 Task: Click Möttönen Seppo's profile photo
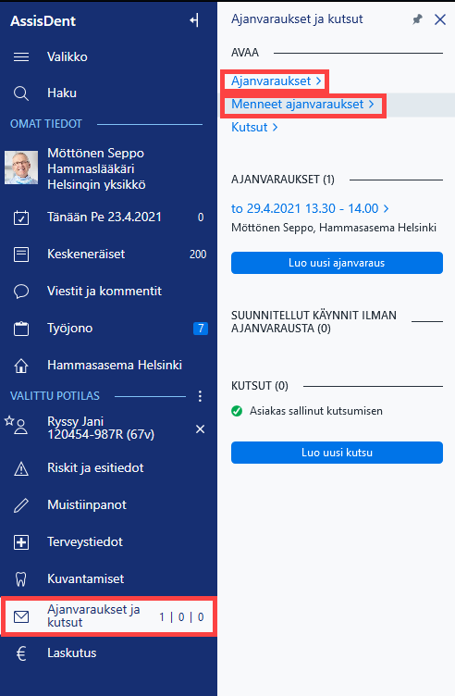pos(21,168)
